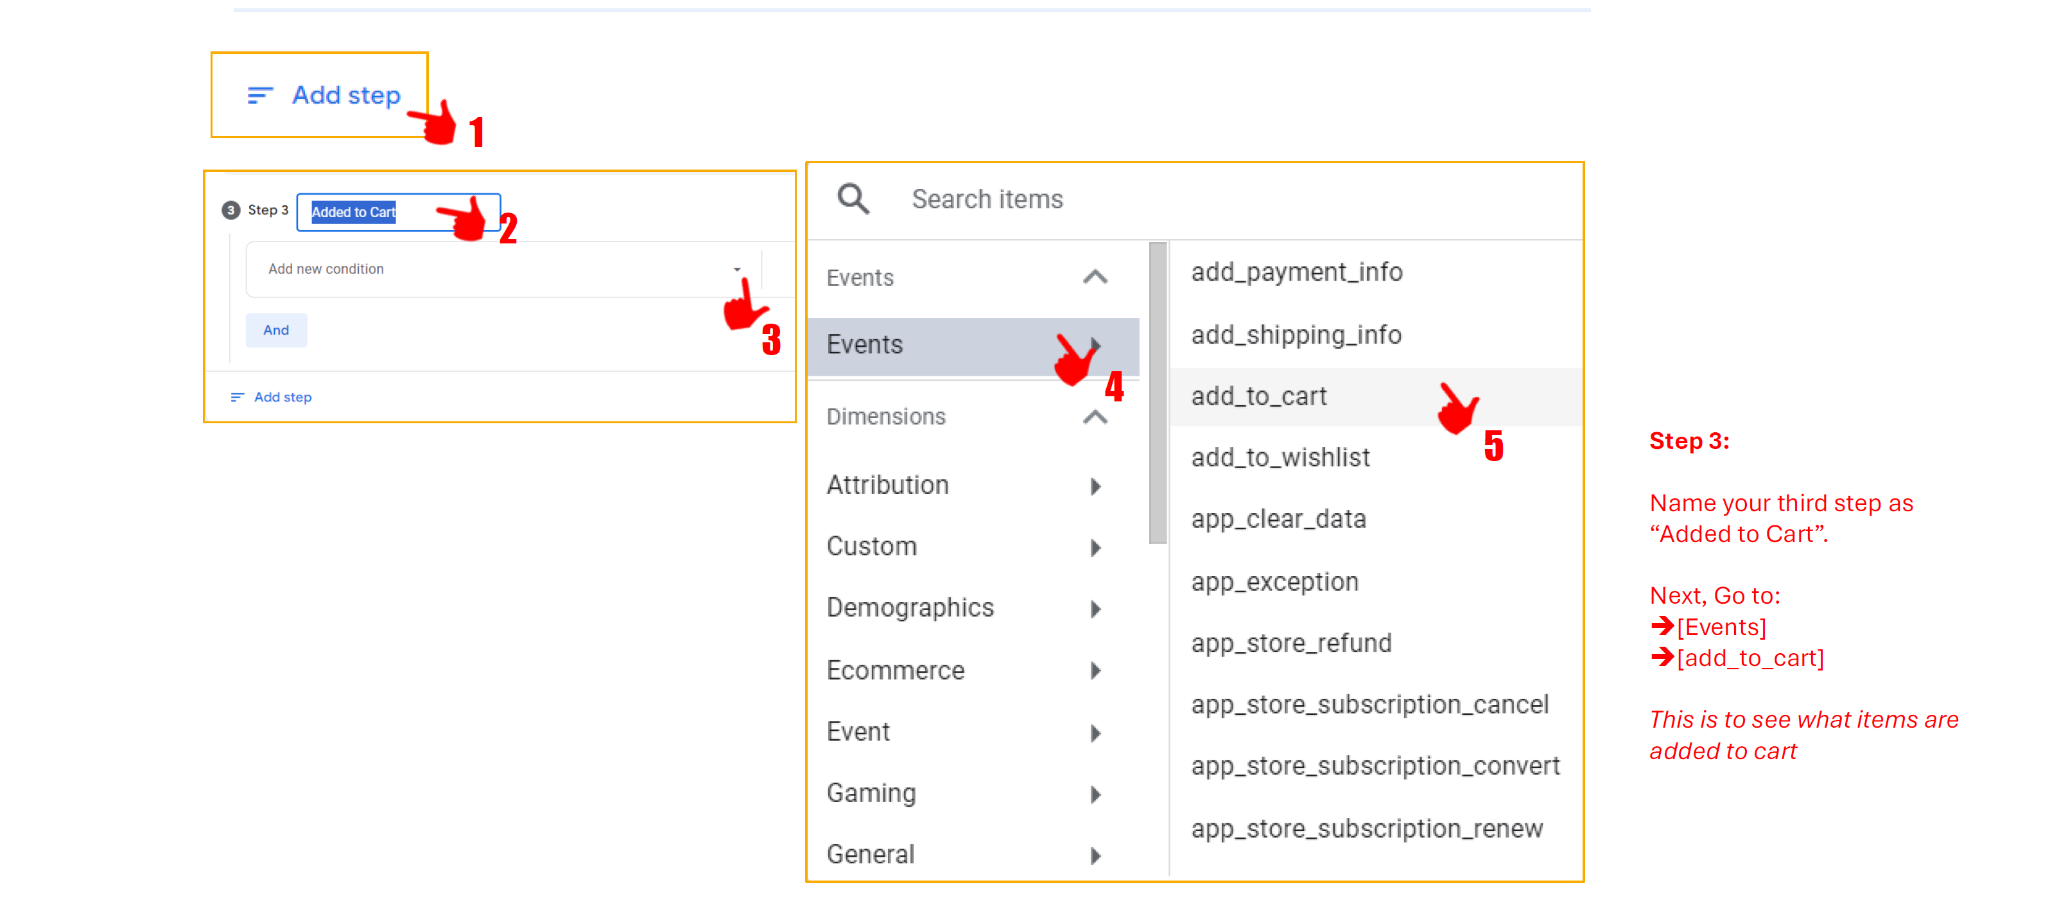This screenshot has width=2050, height=912.
Task: Click the search magnifier icon
Action: [x=853, y=198]
